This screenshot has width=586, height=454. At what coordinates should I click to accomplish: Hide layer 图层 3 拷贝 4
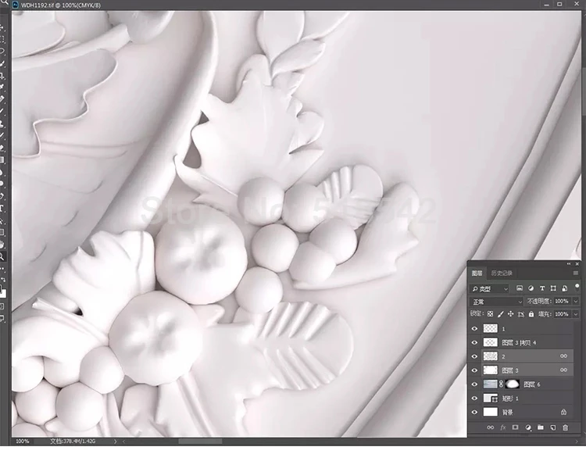tap(474, 342)
